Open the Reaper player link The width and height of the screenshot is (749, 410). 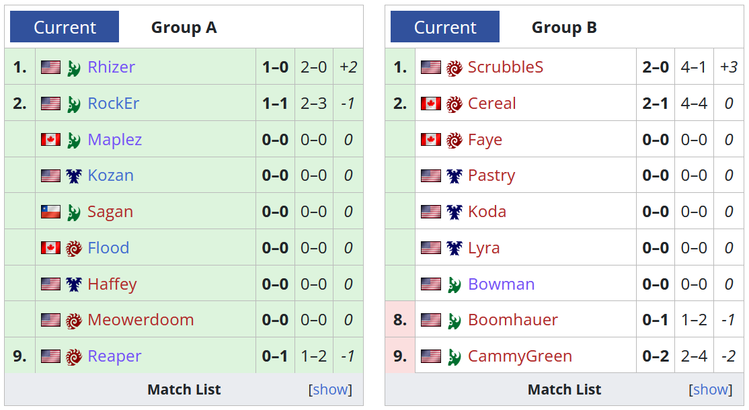click(114, 356)
